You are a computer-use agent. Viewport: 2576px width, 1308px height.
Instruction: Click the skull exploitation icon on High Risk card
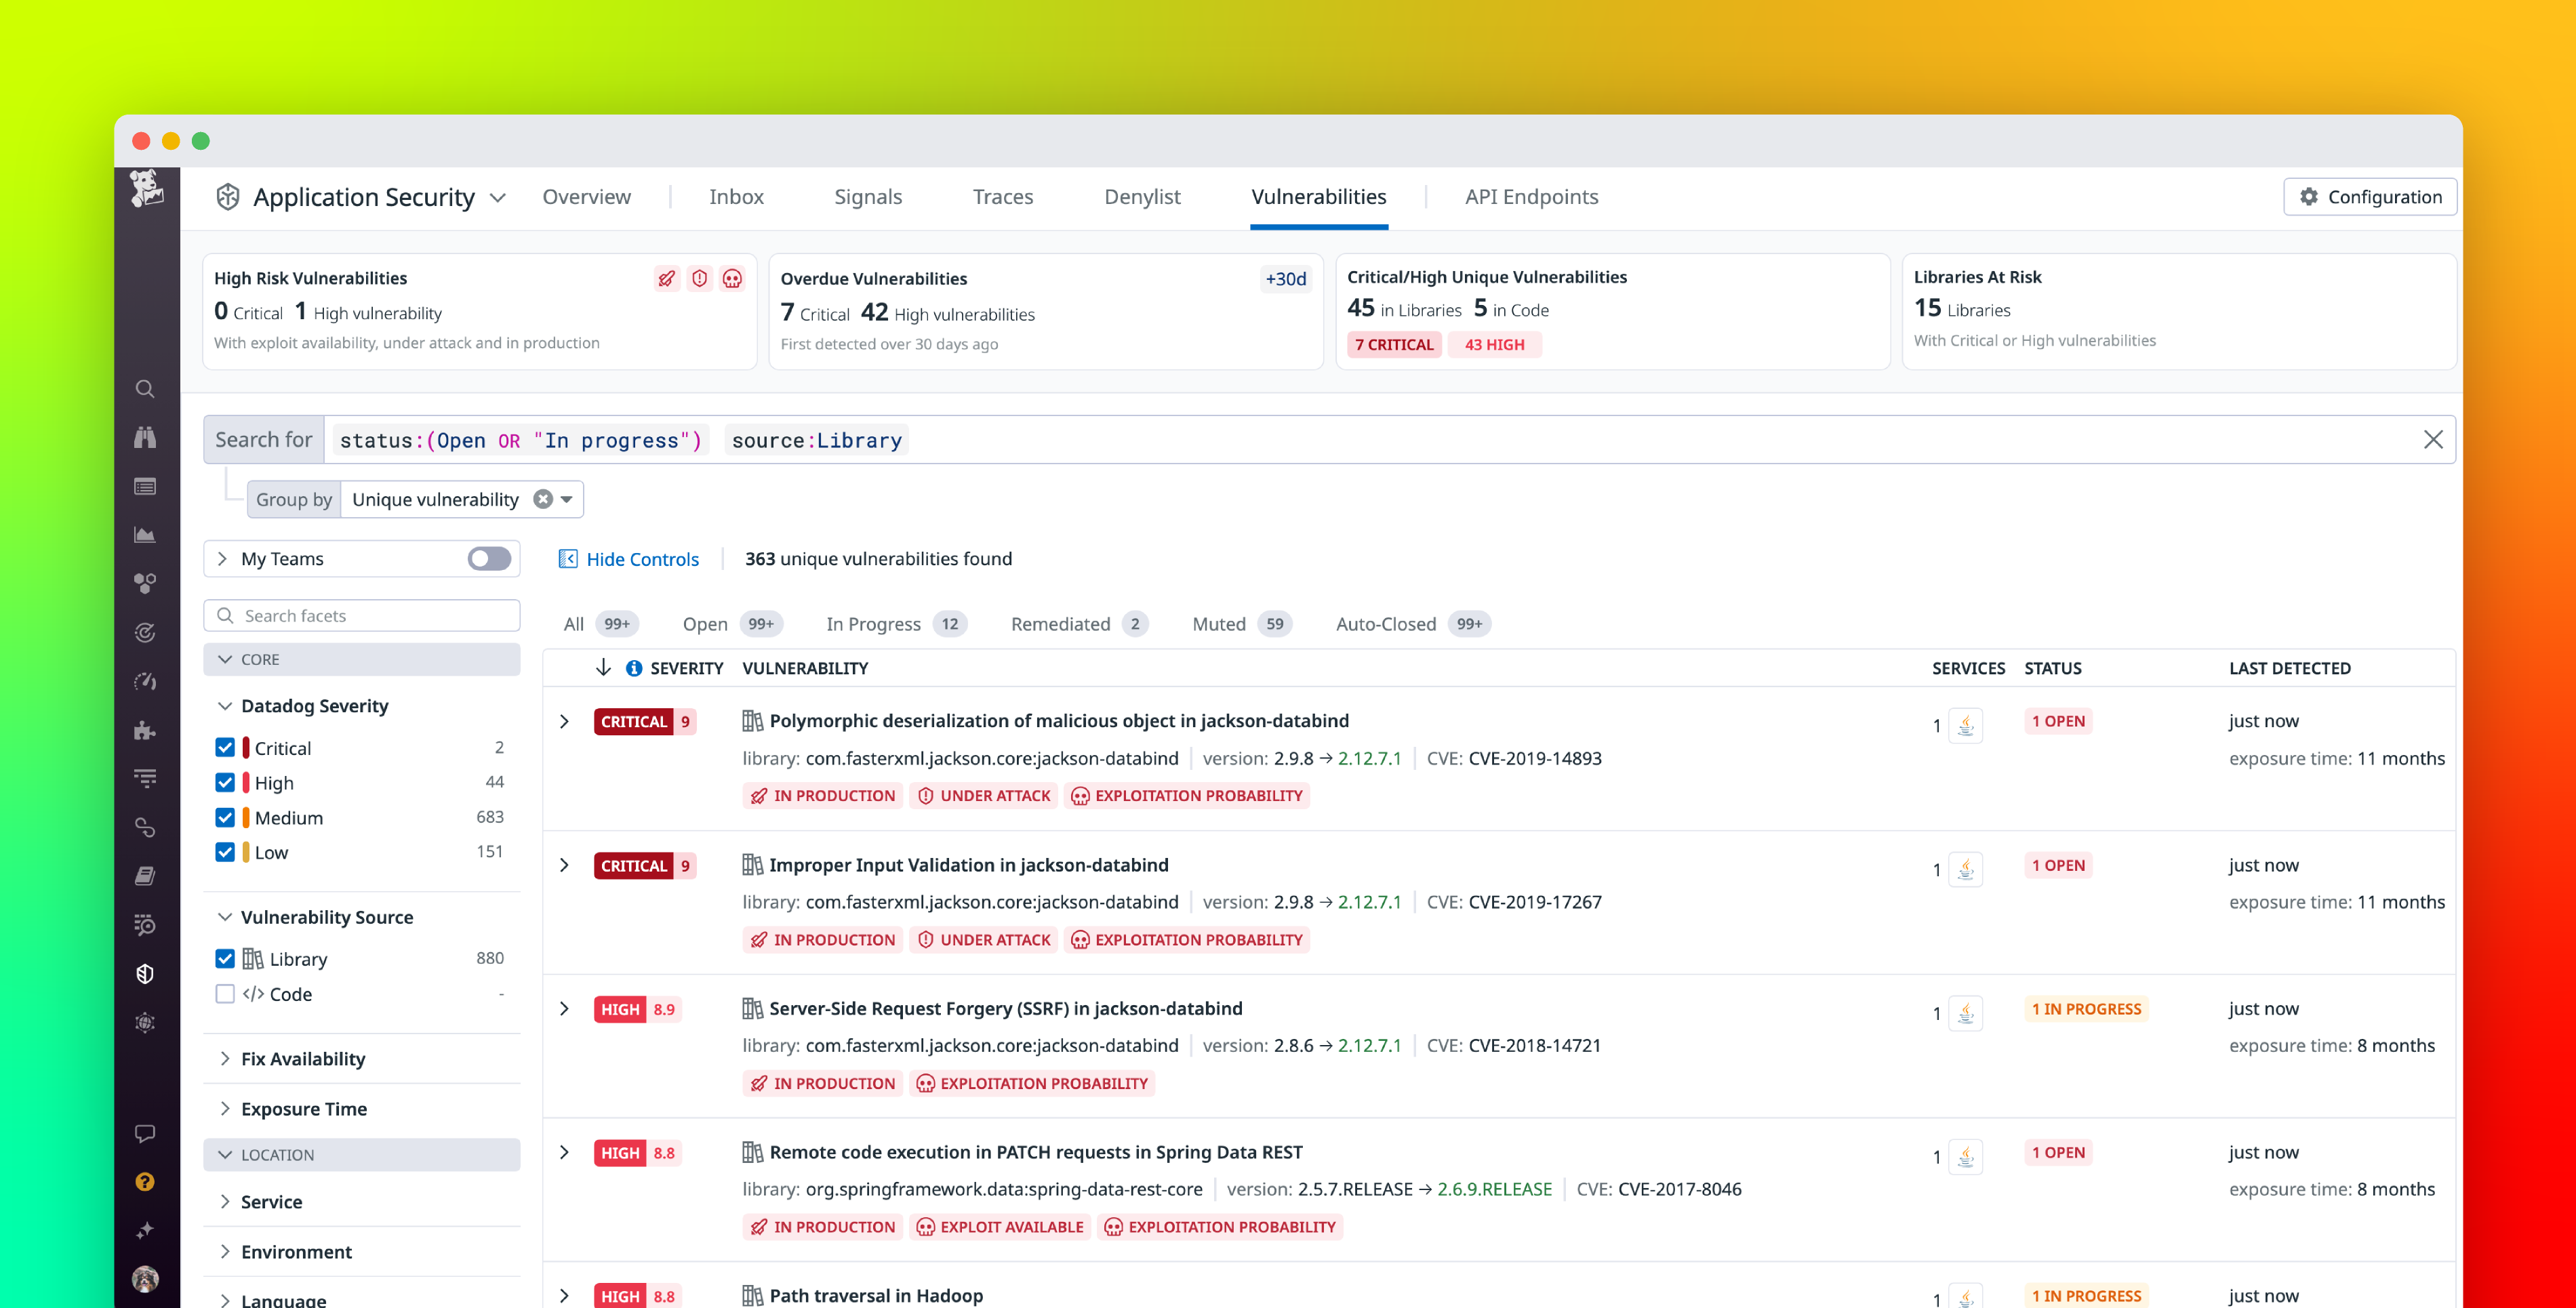(x=733, y=279)
